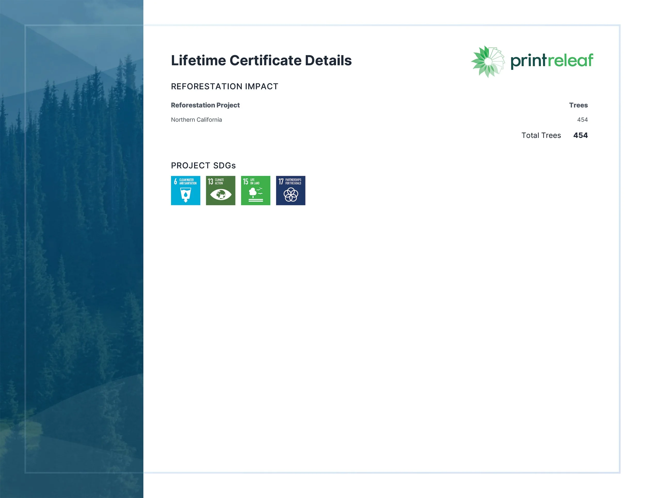Select the Northern California project row
Screen dimensions: 645x498
click(x=196, y=120)
